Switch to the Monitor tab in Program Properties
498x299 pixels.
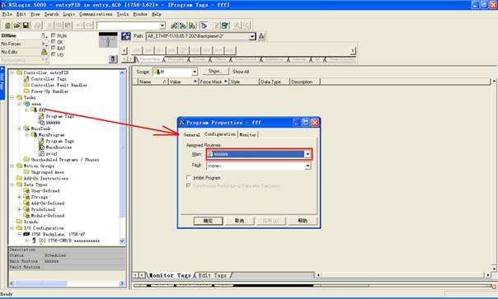pos(247,134)
